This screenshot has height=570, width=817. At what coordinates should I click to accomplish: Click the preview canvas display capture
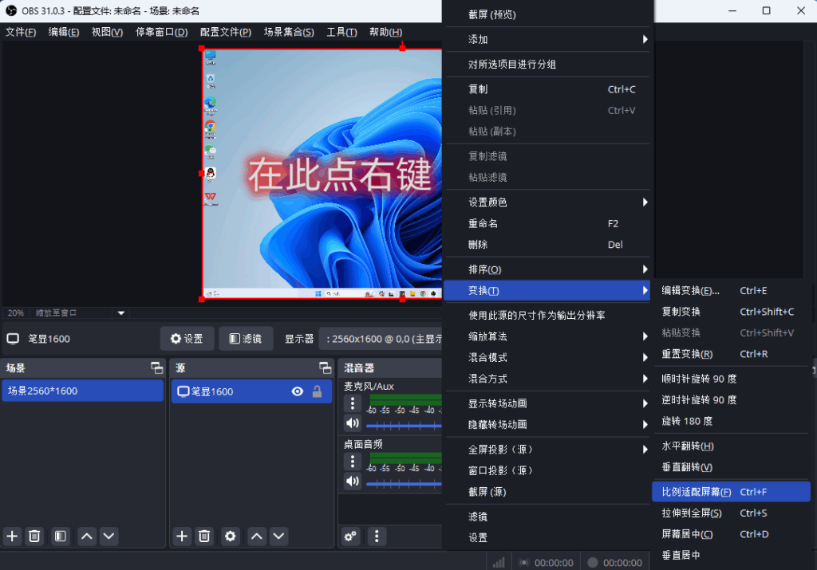click(x=322, y=174)
